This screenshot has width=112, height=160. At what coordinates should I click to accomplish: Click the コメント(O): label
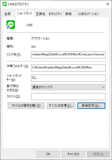[x=13, y=96]
